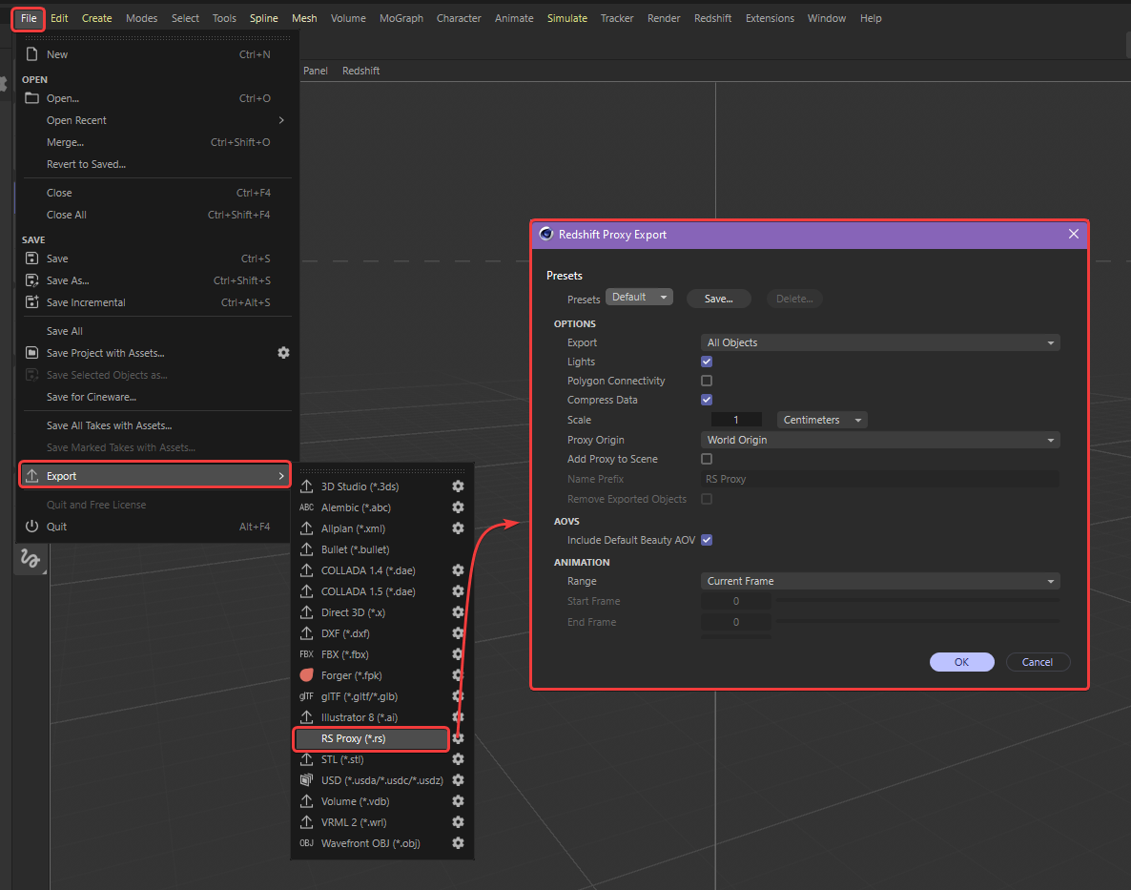This screenshot has width=1131, height=890.
Task: Click the Open folder icon
Action: (x=31, y=98)
